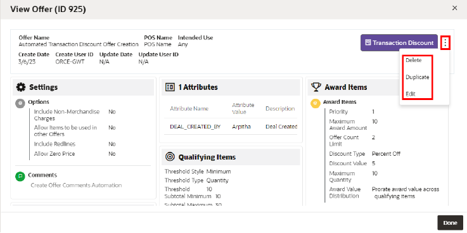Click the Description column header
467x233 pixels.
pyautogui.click(x=280, y=109)
